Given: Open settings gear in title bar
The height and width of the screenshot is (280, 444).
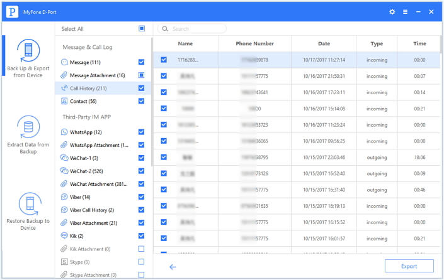Looking at the screenshot, I should point(392,11).
